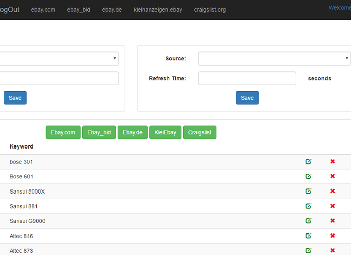This screenshot has width=351, height=255.
Task: Open ebay.com in the top navbar
Action: click(x=43, y=10)
